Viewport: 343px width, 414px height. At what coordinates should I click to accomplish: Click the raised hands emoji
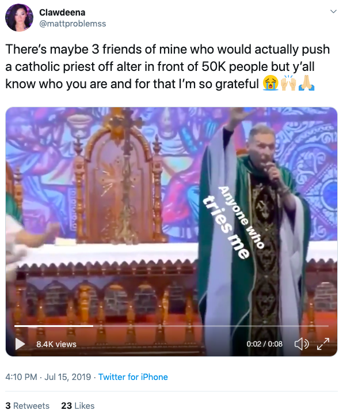click(x=288, y=83)
